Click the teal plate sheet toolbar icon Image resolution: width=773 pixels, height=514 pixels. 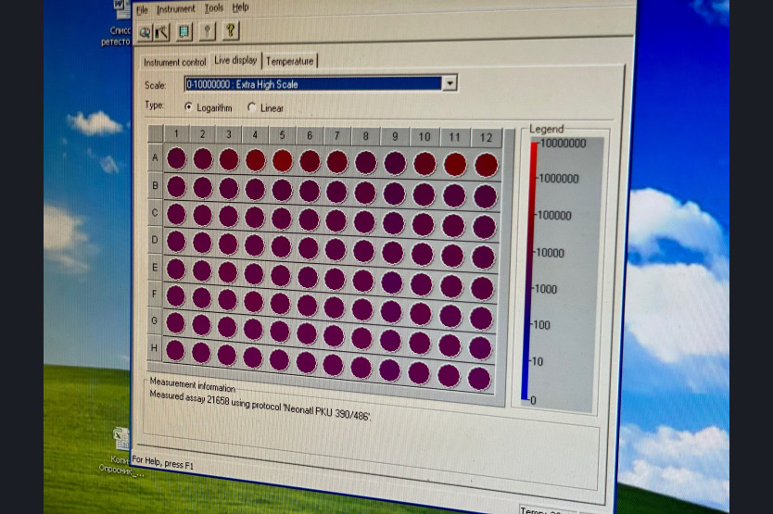184,32
